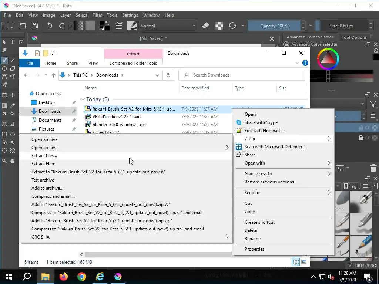The width and height of the screenshot is (379, 284).
Task: Open Krita's Layer menu
Action: coord(65,15)
